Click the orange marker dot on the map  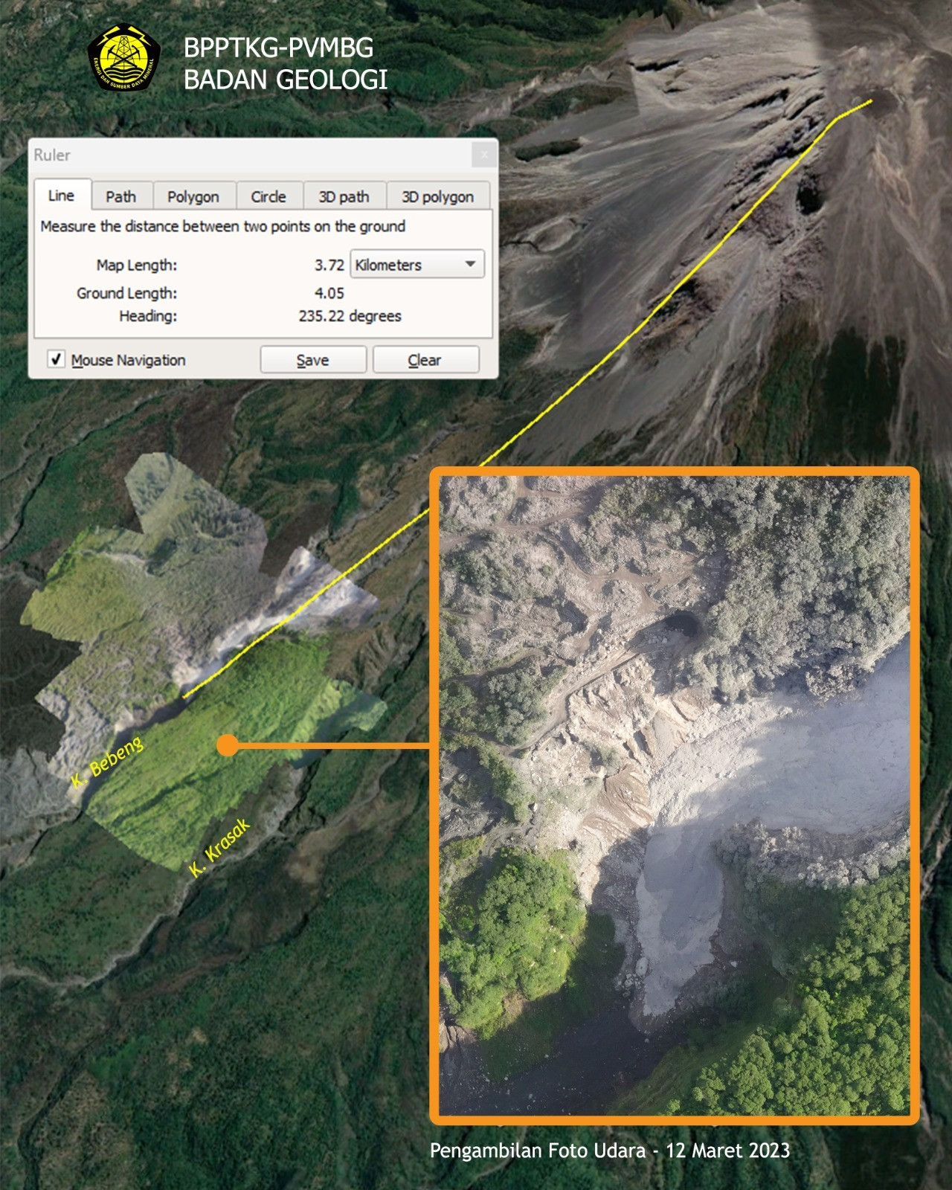click(228, 745)
